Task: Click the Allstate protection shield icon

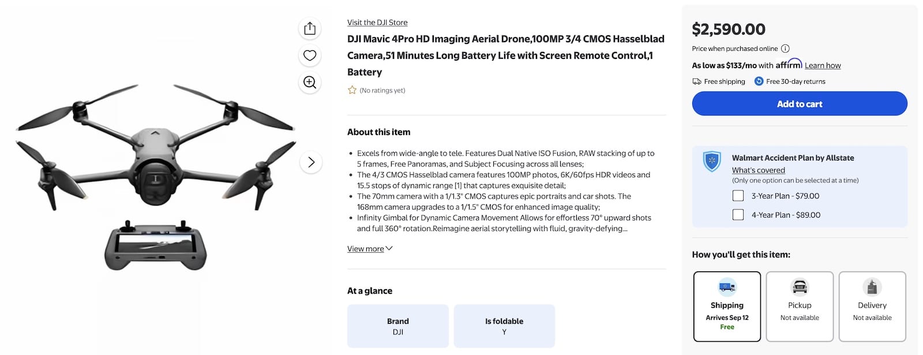Action: point(711,161)
